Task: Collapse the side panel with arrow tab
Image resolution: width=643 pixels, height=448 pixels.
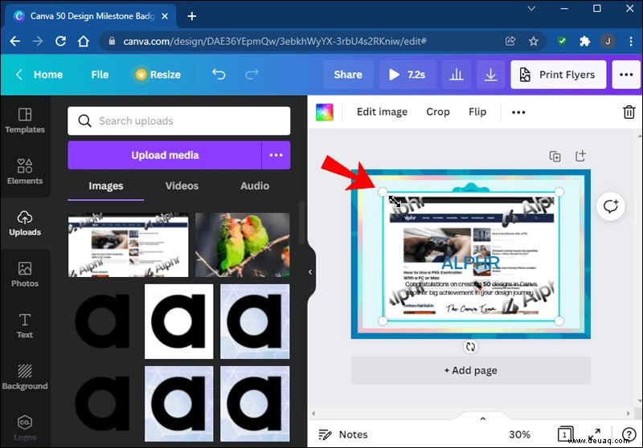Action: (310, 272)
